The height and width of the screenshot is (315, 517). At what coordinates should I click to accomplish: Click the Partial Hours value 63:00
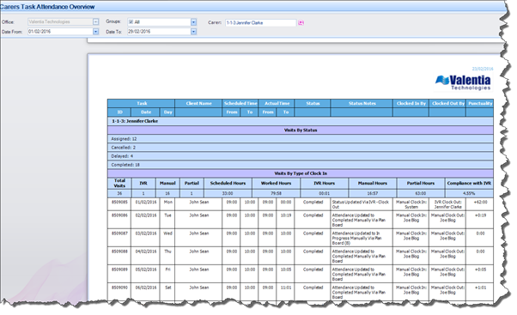point(421,193)
